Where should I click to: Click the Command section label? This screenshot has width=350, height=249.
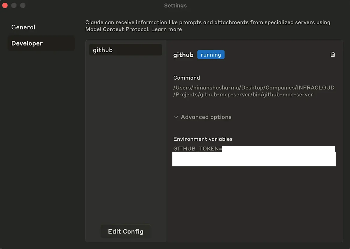coord(187,78)
